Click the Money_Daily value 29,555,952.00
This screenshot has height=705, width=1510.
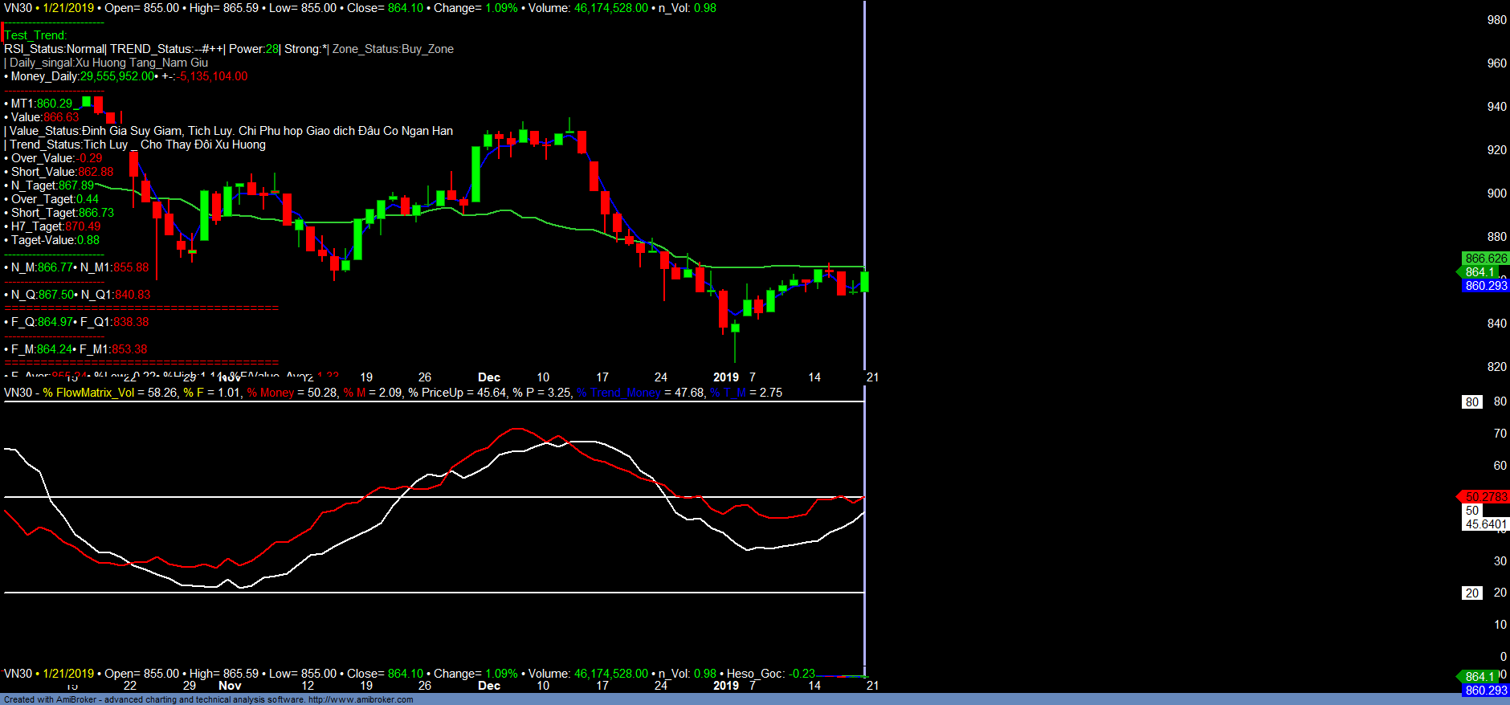click(116, 76)
